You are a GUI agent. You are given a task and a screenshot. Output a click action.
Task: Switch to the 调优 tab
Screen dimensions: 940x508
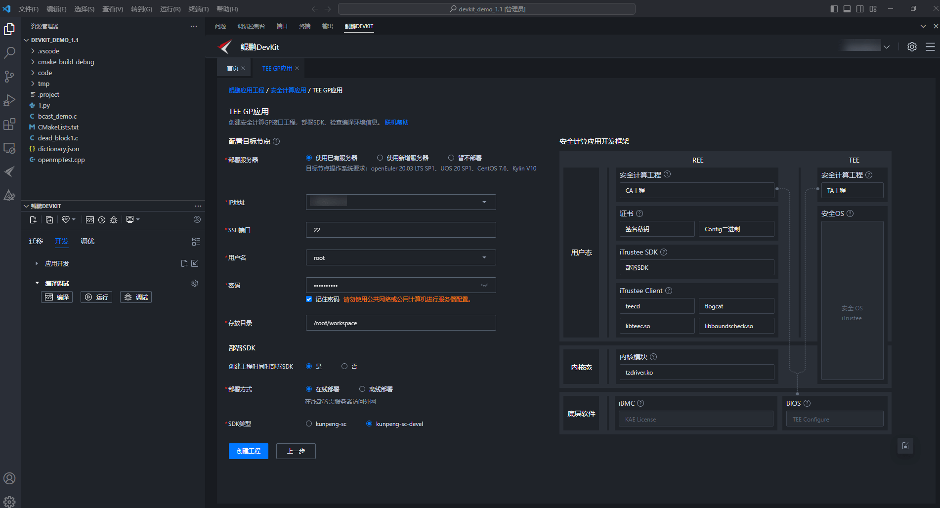click(x=87, y=241)
